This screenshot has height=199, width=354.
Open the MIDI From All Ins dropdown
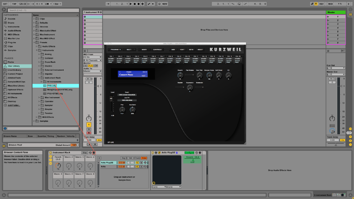92,57
